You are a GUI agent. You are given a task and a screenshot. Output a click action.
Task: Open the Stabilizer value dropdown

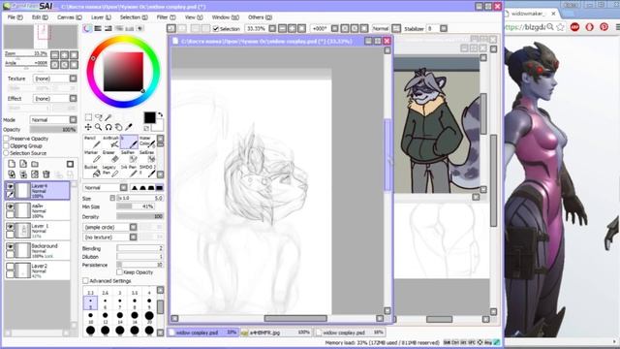(x=444, y=28)
